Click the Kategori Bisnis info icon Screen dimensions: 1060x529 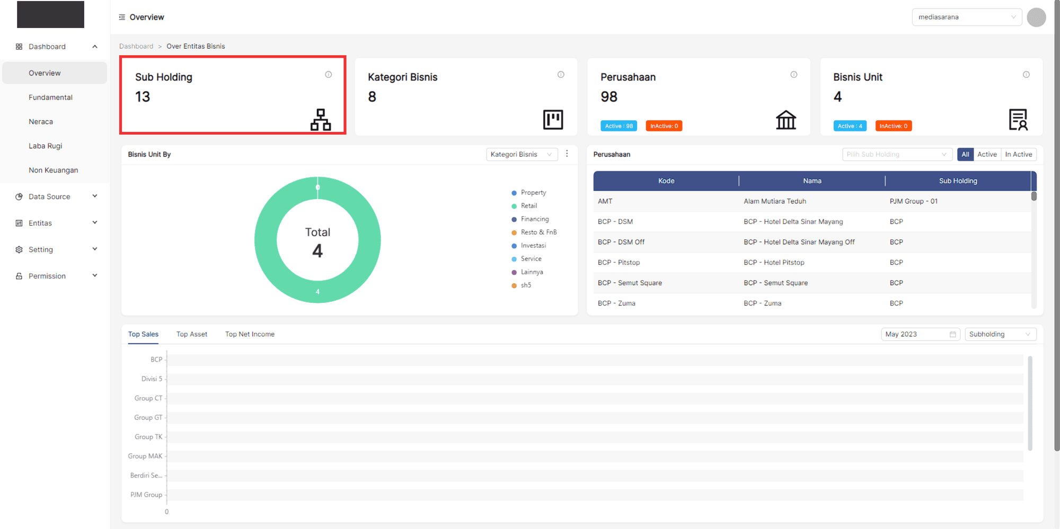561,75
